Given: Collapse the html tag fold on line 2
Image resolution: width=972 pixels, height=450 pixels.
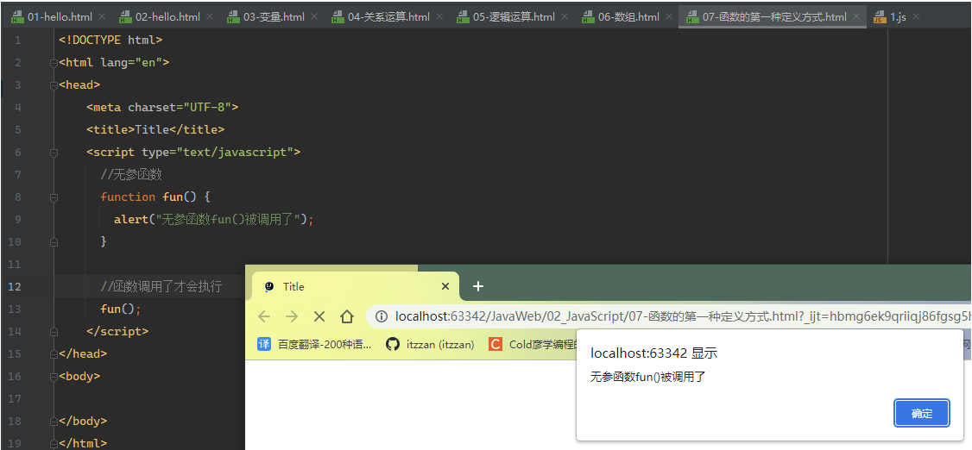Looking at the screenshot, I should (54, 63).
